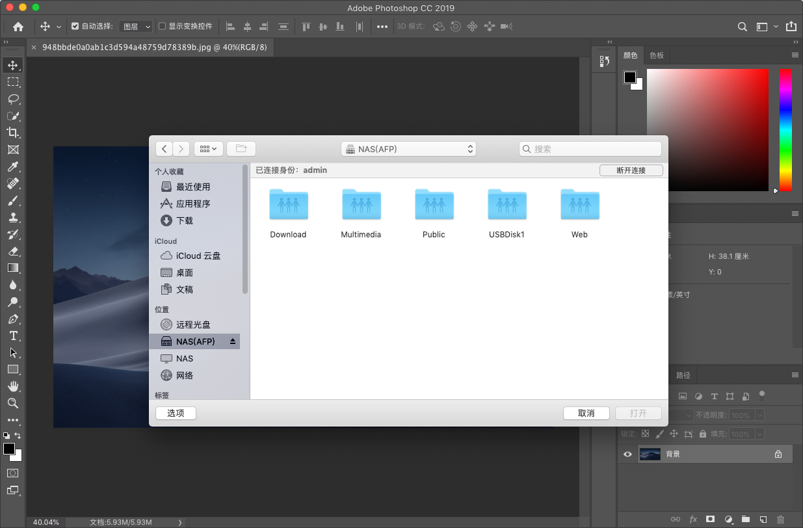Open the view style dropdown in dialog toolbar
This screenshot has height=528, width=803.
[x=208, y=148]
